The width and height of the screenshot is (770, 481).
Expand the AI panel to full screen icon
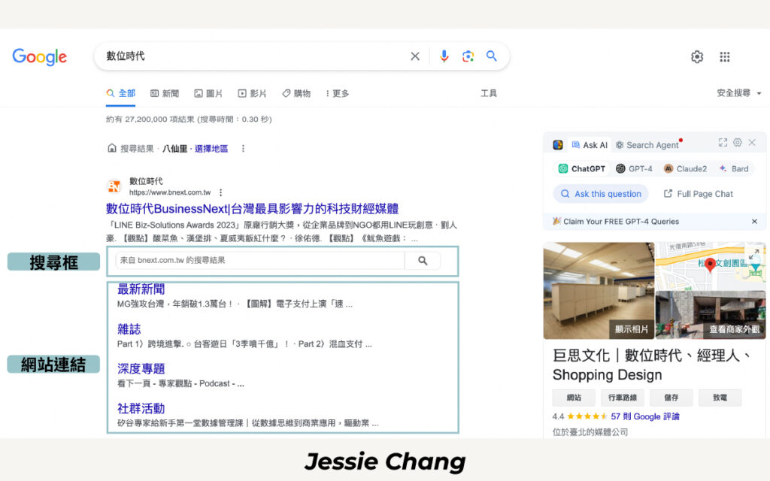coord(723,142)
